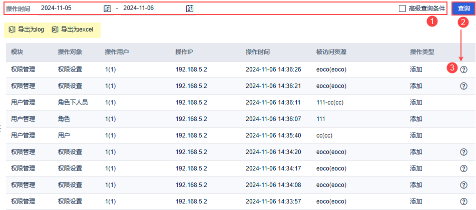476x210 pixels.
Task: Click the help icon for the 14:36:21 log row
Action: pyautogui.click(x=463, y=86)
